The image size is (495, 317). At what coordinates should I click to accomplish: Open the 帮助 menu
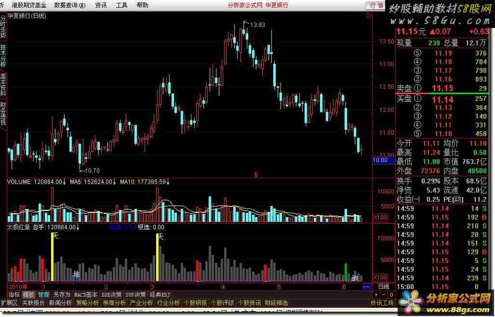(142, 5)
